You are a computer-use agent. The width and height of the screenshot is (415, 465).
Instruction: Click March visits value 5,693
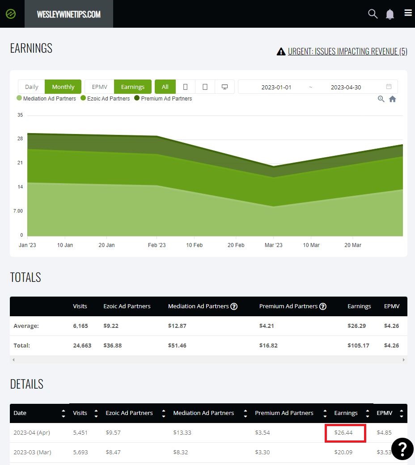(80, 452)
